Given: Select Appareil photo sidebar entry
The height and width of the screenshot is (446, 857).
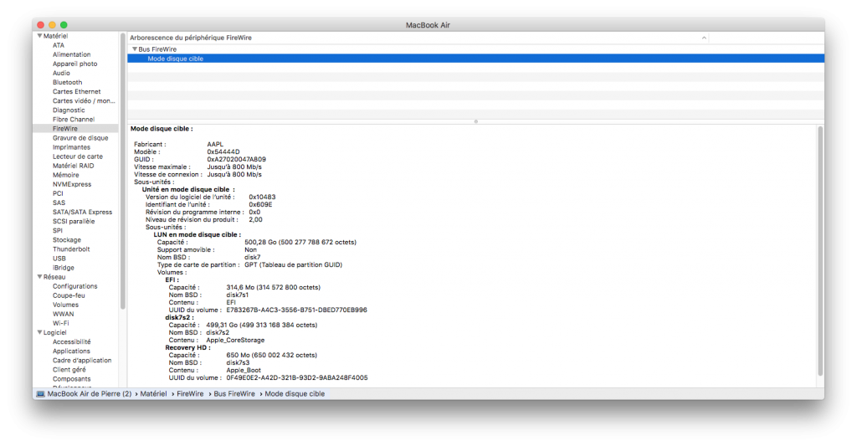Looking at the screenshot, I should pos(74,64).
